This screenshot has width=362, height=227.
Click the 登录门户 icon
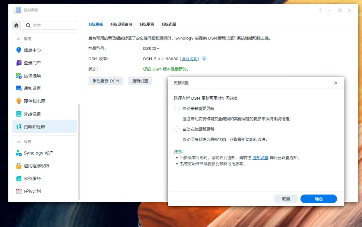click(x=18, y=63)
